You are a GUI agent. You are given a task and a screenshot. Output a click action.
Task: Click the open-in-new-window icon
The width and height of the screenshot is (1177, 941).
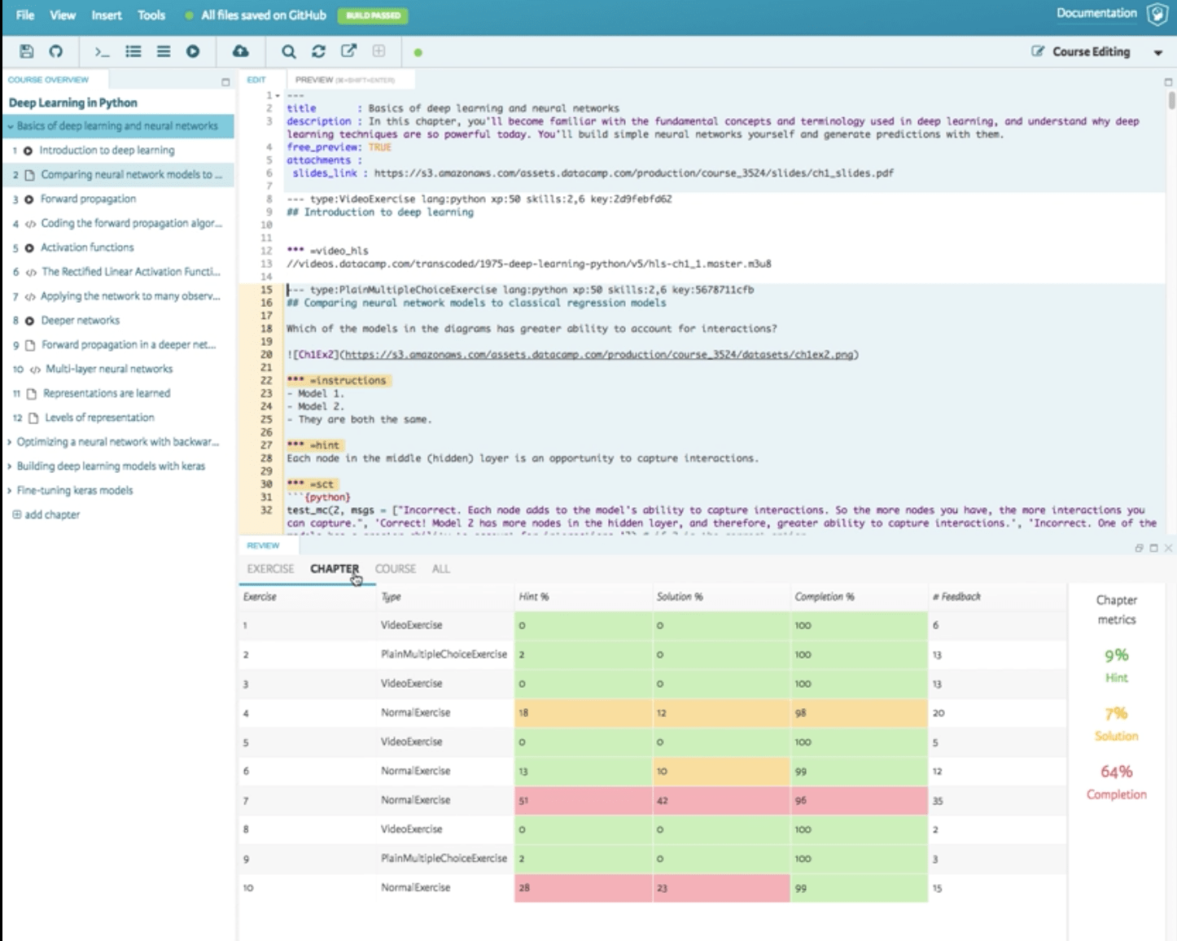pyautogui.click(x=348, y=50)
